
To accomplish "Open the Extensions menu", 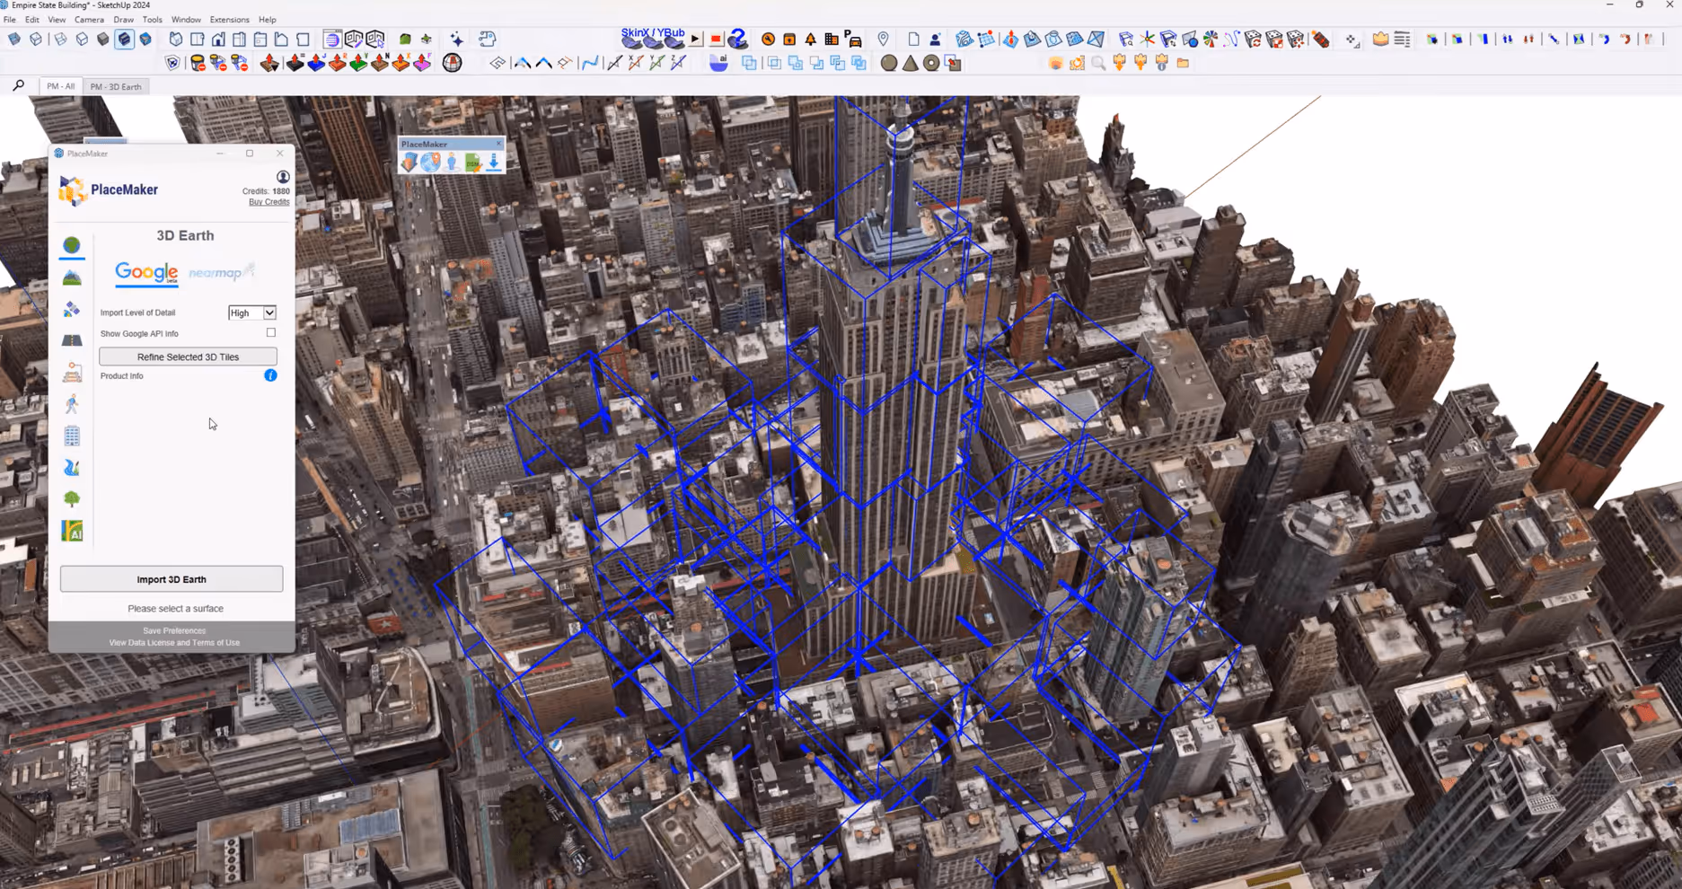I will coord(229,19).
